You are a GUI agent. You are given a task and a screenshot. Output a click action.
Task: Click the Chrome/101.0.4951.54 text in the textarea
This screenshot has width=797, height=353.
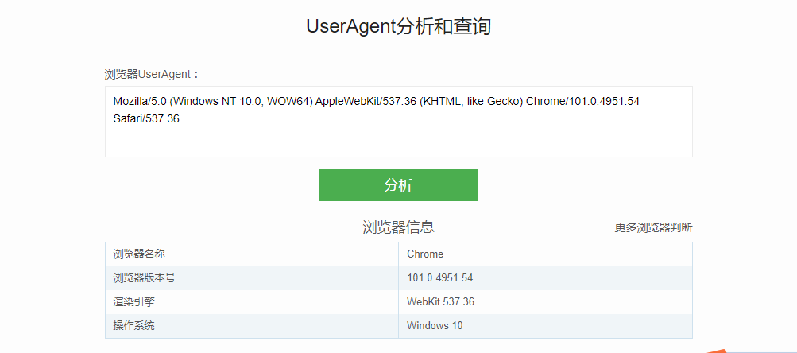tap(584, 102)
